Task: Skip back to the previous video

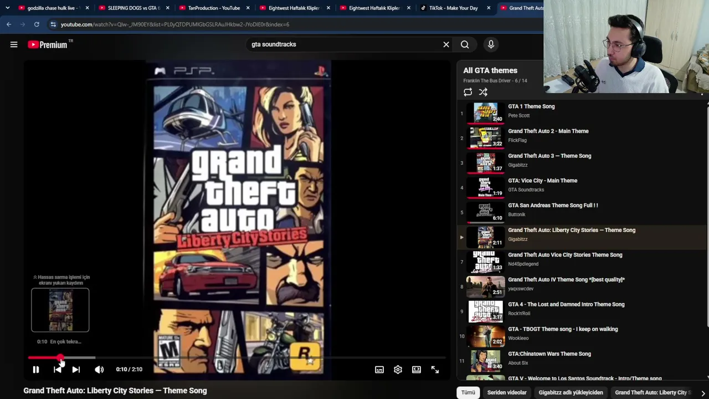Action: [x=57, y=370]
